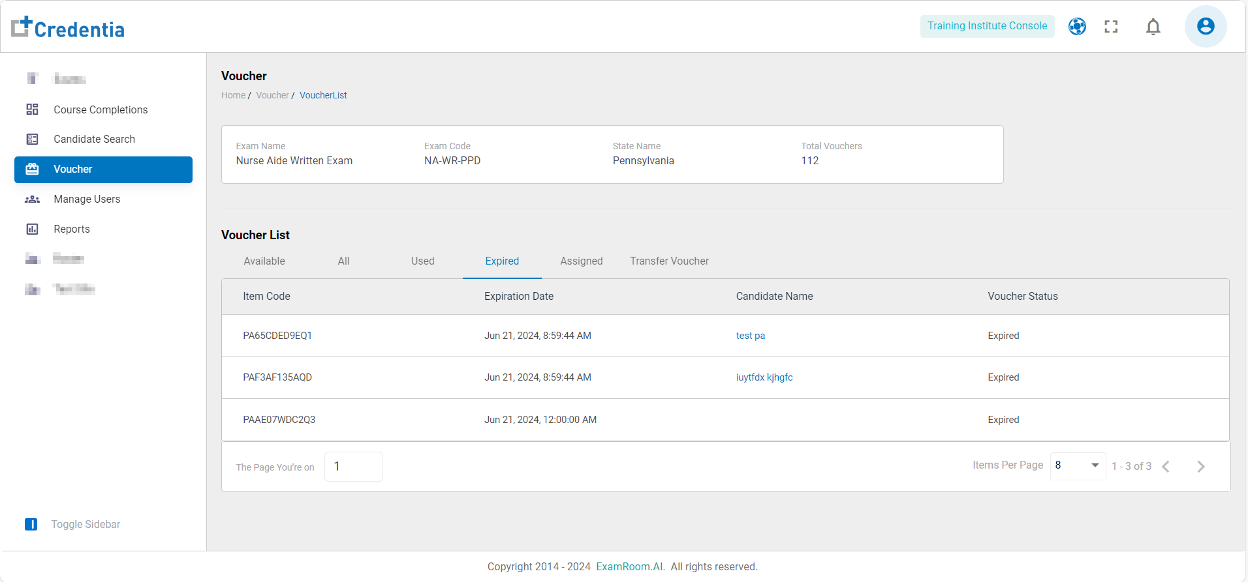Select item code PAF3AF135AQD
The image size is (1248, 582).
277,377
